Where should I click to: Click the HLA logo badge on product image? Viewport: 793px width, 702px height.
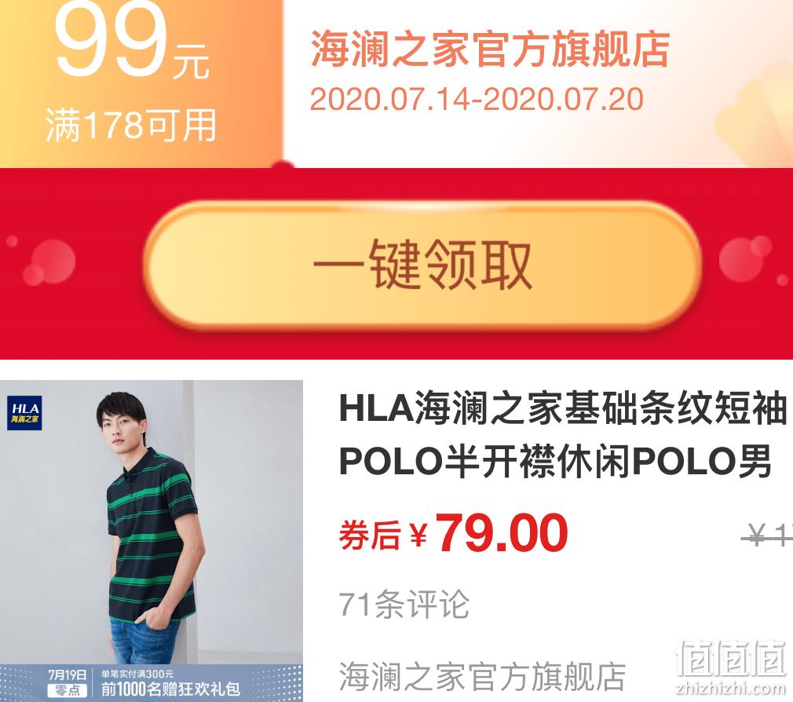coord(24,413)
